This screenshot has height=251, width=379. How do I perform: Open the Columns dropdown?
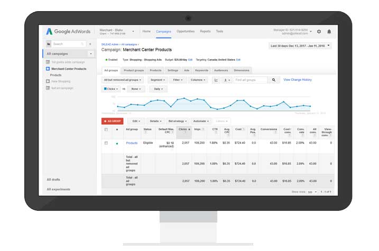[x=198, y=80]
